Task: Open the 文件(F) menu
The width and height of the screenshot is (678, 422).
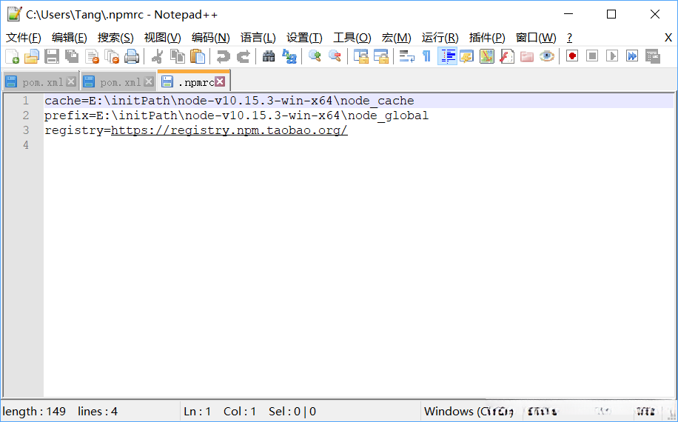Action: 24,38
